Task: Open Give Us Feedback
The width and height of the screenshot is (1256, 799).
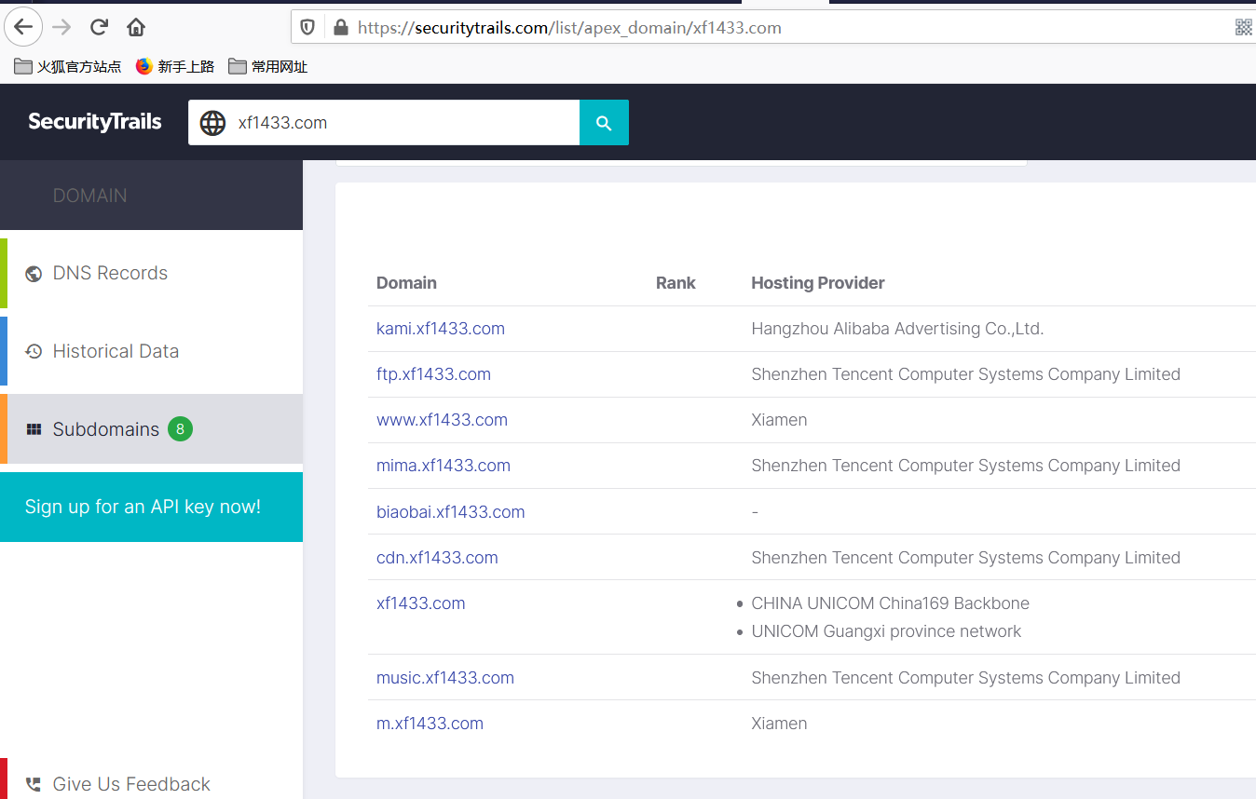Action: point(151,784)
